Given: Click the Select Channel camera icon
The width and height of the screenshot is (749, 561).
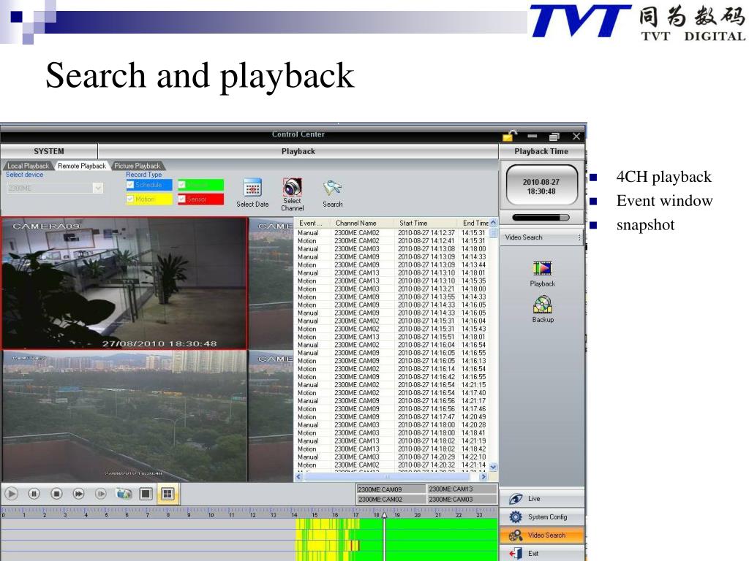Looking at the screenshot, I should [293, 186].
